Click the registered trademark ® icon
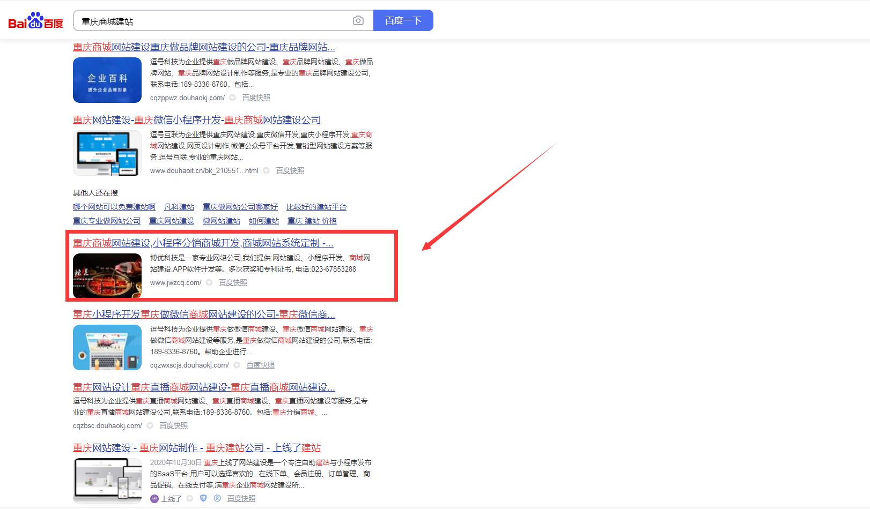Viewport: 870px width, 509px height. 217,499
